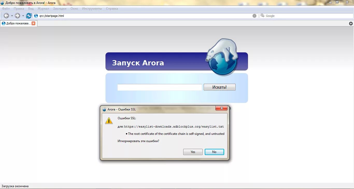This screenshot has width=354, height=189.
Task: Open the search engine magnifier dropdown
Action: 263,16
